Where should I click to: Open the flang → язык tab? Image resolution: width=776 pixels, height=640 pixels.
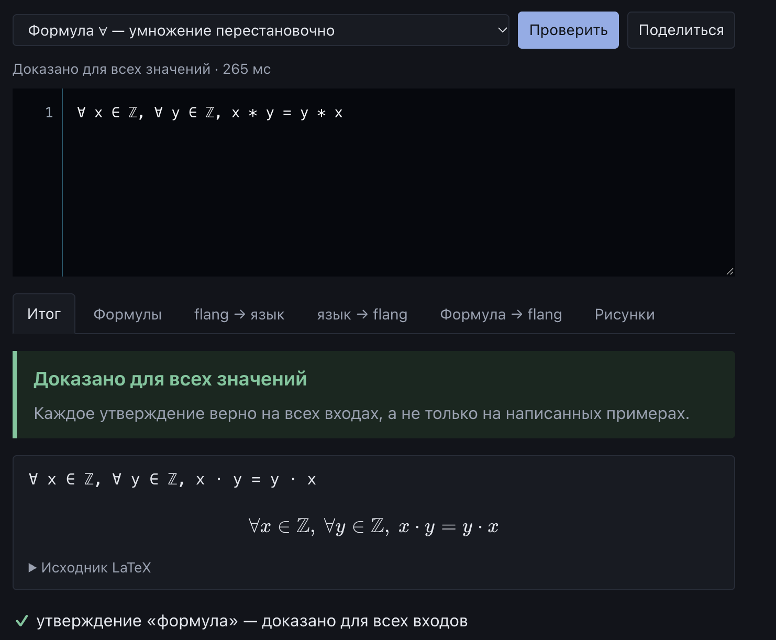coord(239,314)
